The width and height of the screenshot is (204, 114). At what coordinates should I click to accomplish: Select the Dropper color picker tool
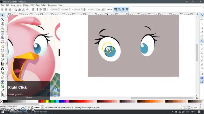pos(2,91)
